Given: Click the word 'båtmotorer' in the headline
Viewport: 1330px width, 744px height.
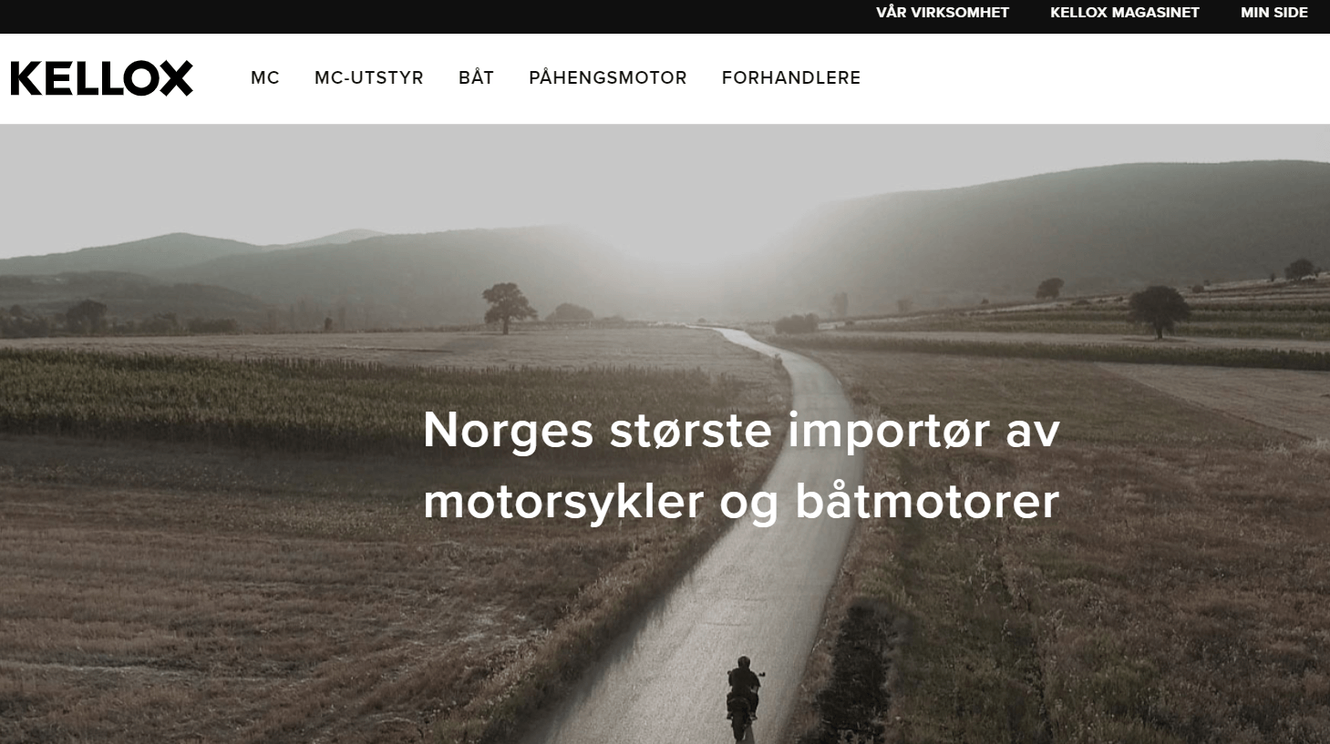Looking at the screenshot, I should [927, 502].
